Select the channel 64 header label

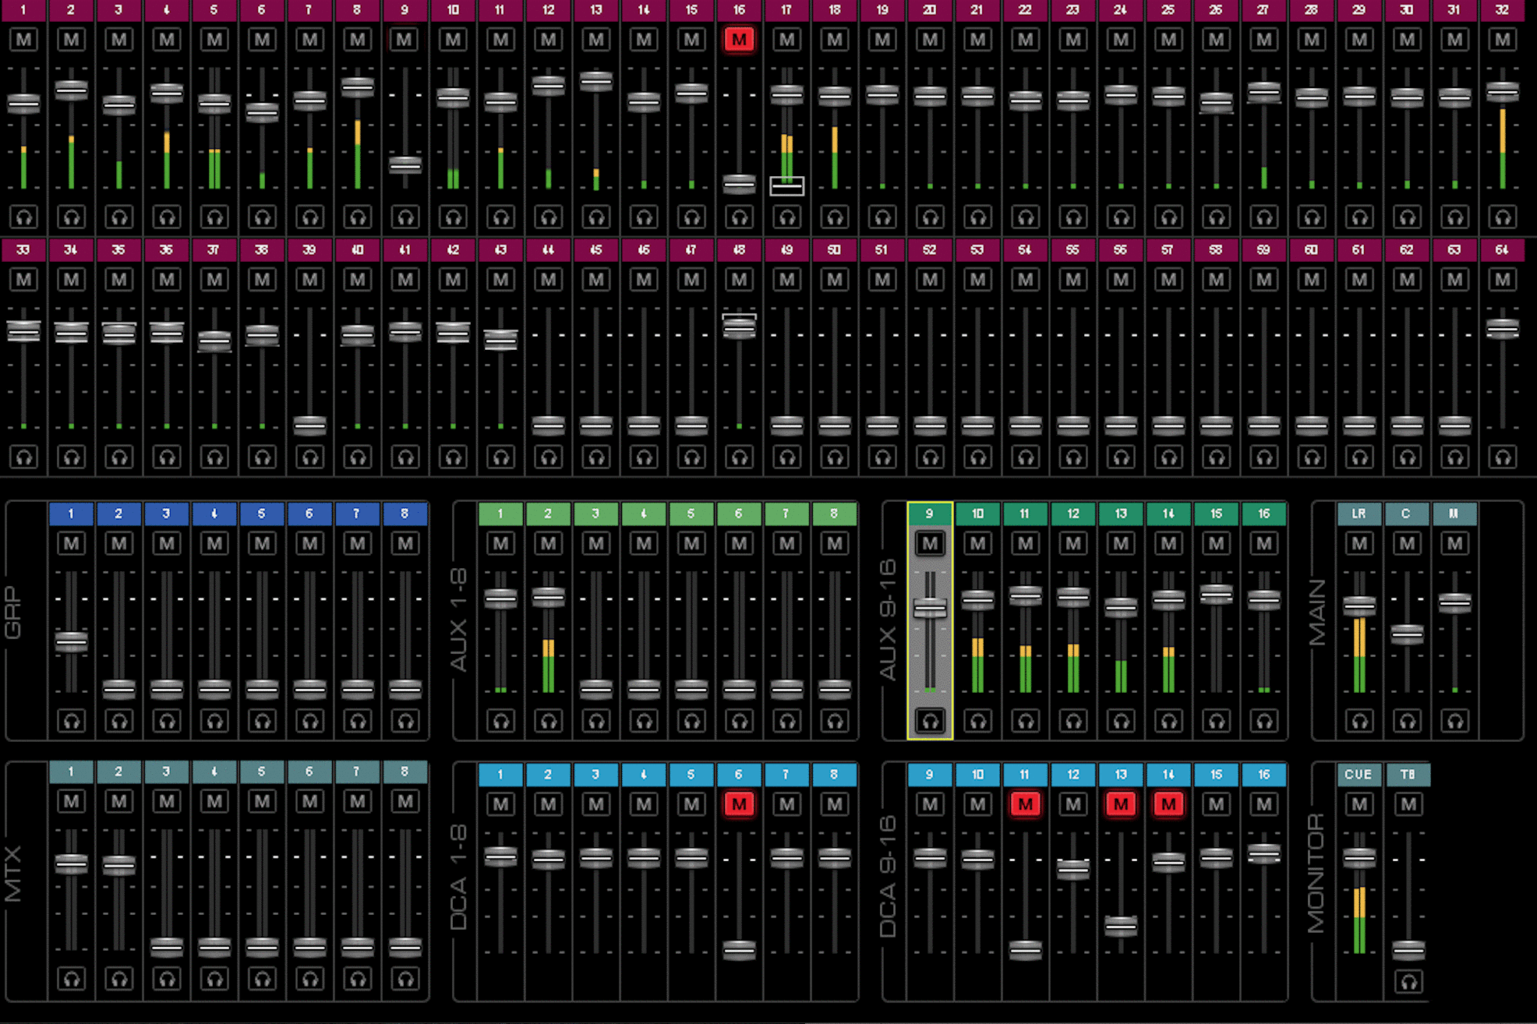(x=1502, y=250)
